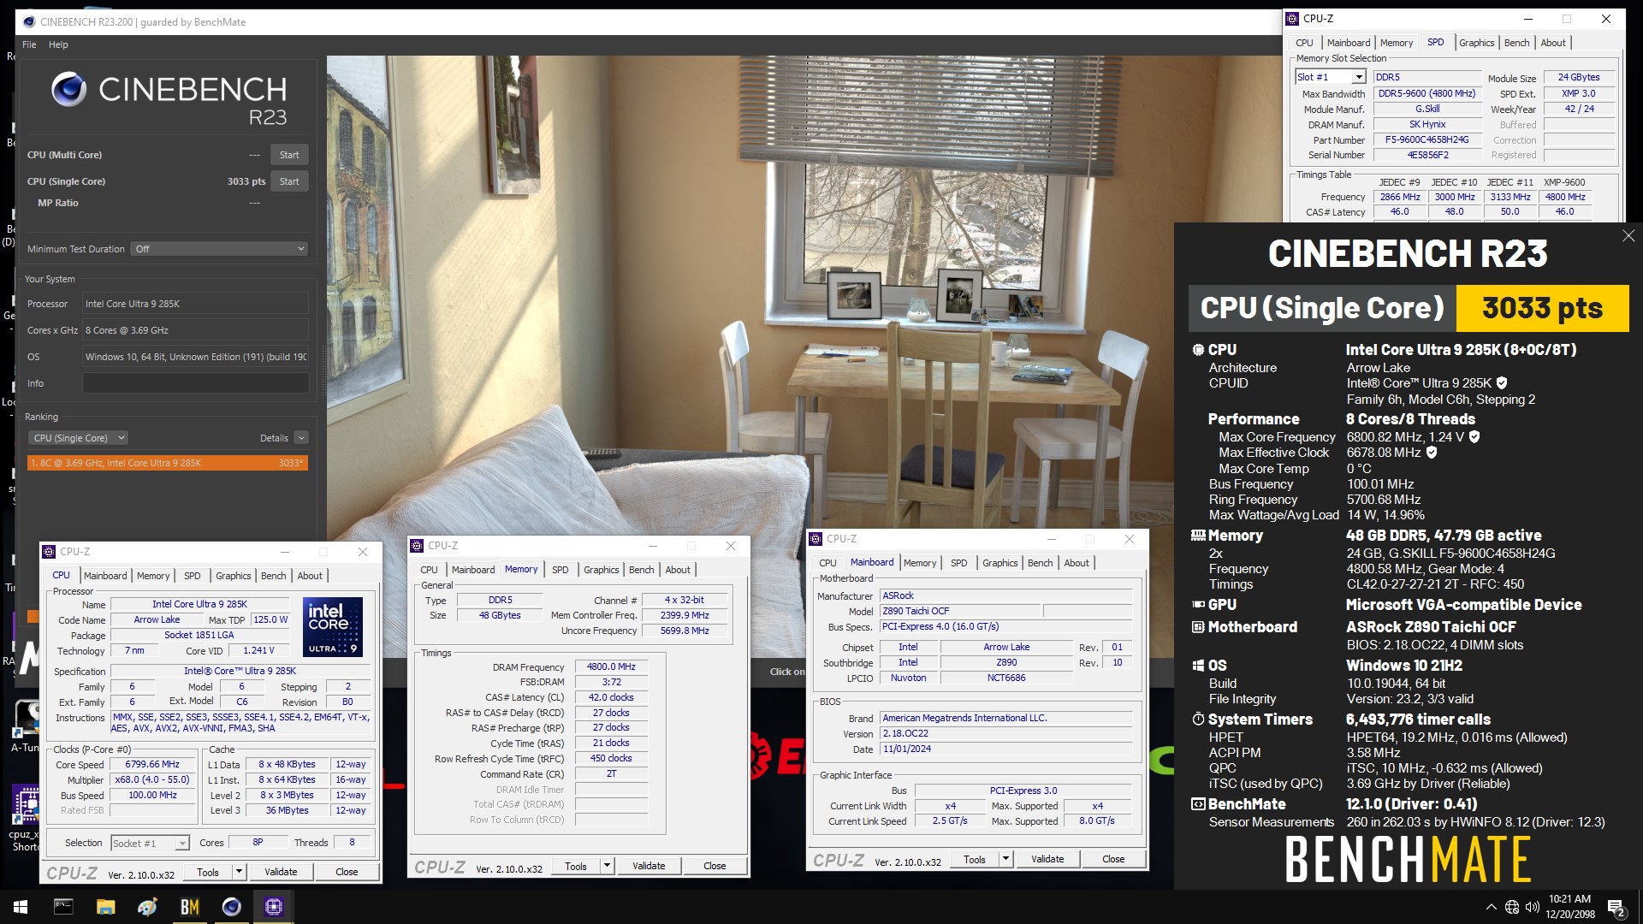Click the 3033 pts yellow score box
The height and width of the screenshot is (924, 1643).
point(1542,308)
